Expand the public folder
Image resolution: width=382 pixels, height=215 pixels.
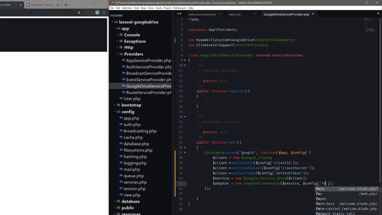[115, 208]
